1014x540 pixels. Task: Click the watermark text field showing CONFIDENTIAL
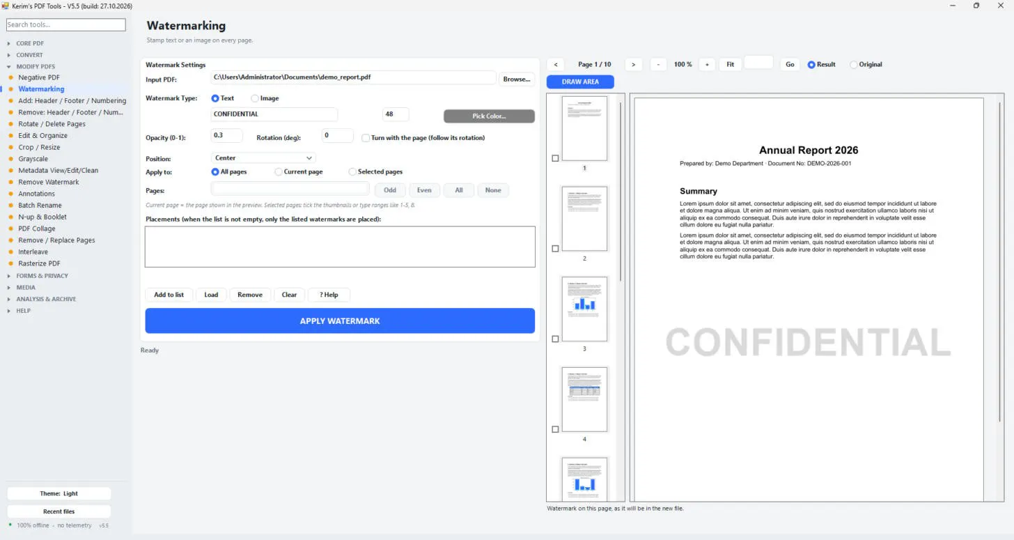tap(274, 114)
